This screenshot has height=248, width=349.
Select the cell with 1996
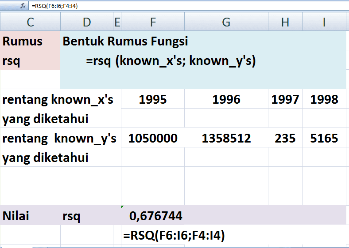click(x=226, y=99)
